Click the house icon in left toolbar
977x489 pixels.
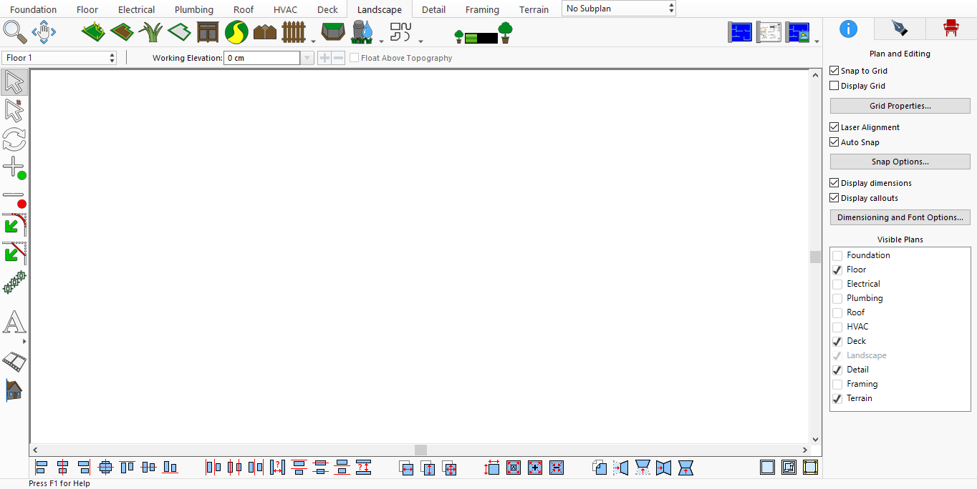tap(14, 390)
